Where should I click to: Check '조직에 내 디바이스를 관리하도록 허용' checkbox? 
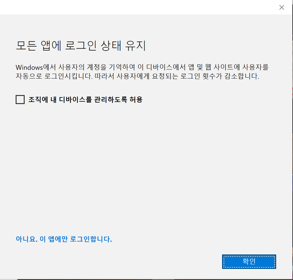[20, 100]
